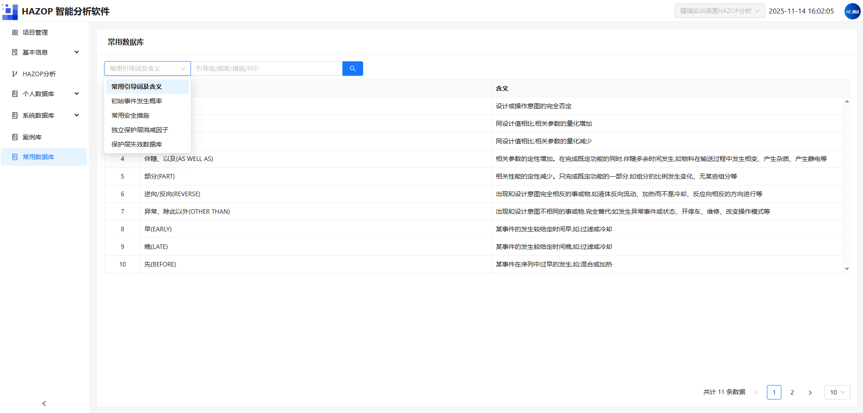The height and width of the screenshot is (413, 863).
Task: Focus the 引导词/频率/措施/PFD search field
Action: pyautogui.click(x=266, y=69)
